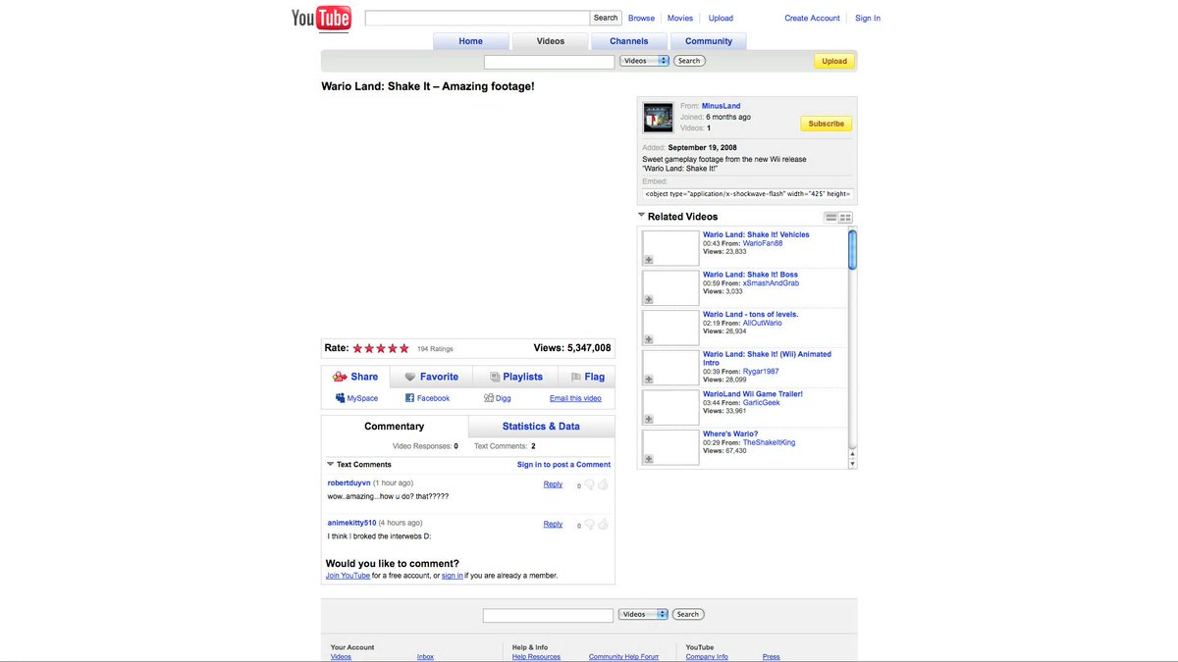Select the Playlists tab
The height and width of the screenshot is (662, 1178).
coord(515,377)
